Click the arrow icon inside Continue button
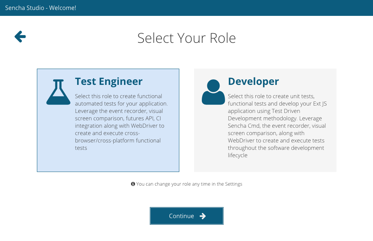 tap(203, 216)
